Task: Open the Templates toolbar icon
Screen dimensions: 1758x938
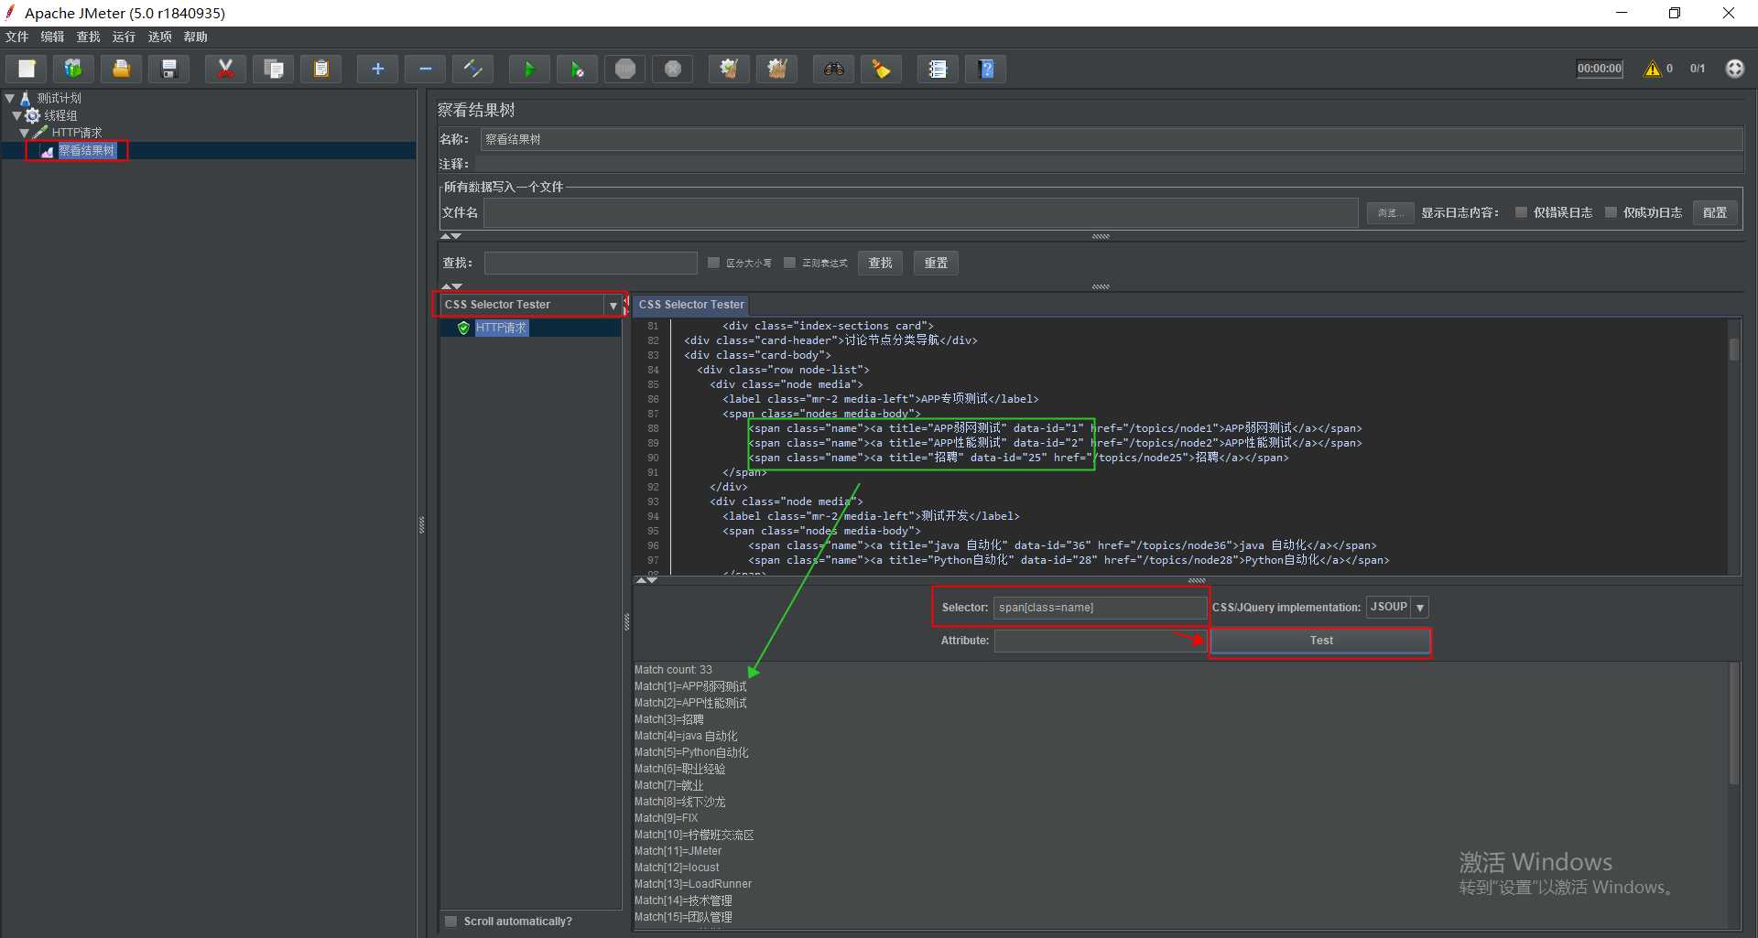Action: 73,69
